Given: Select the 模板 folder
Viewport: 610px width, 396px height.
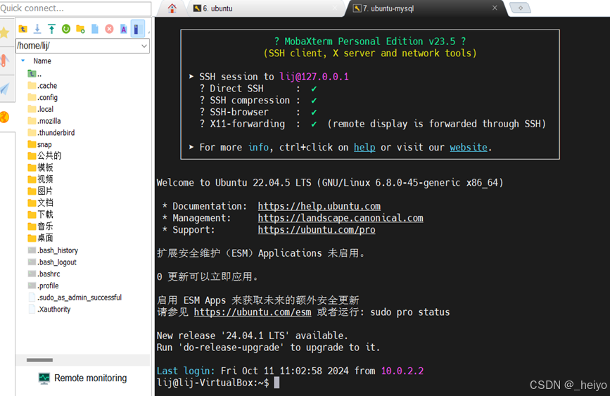Looking at the screenshot, I should coord(41,167).
